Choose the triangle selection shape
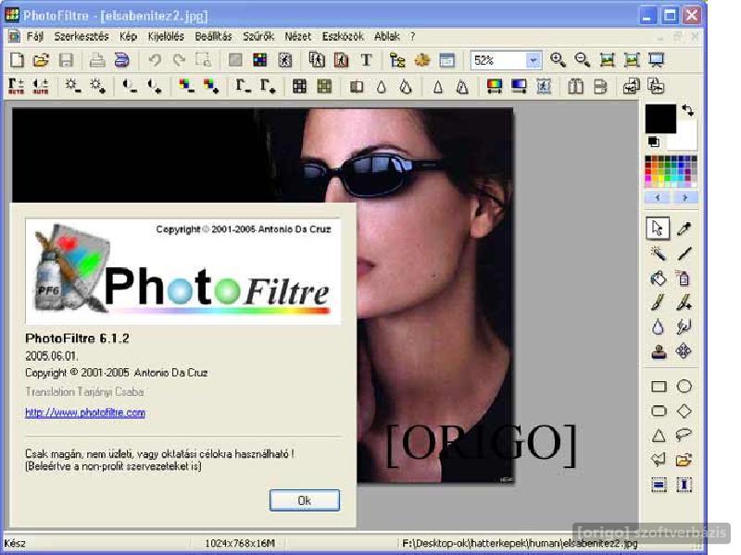Viewport: 741px width, 555px height. [x=659, y=436]
